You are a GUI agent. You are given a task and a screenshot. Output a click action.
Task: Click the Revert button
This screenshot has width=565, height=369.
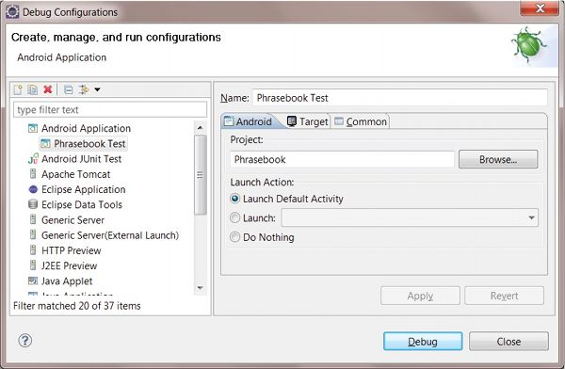click(x=504, y=296)
